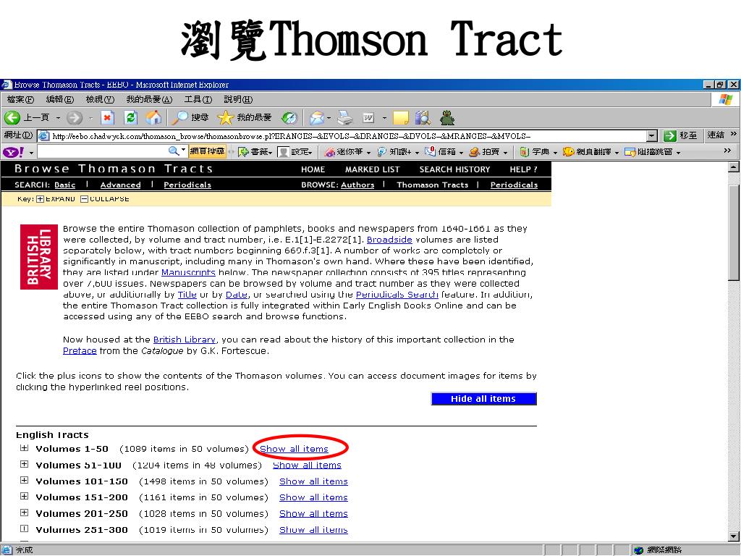
Task: Open 我的最愛 favorites star in toolbar
Action: click(x=245, y=118)
